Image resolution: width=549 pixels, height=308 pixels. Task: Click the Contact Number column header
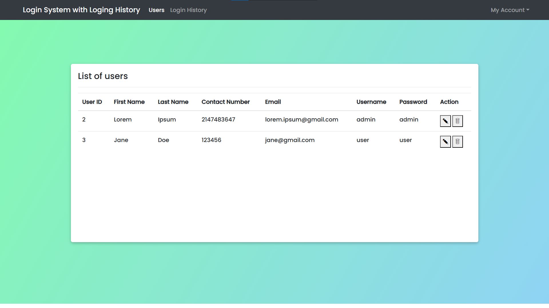(225, 102)
